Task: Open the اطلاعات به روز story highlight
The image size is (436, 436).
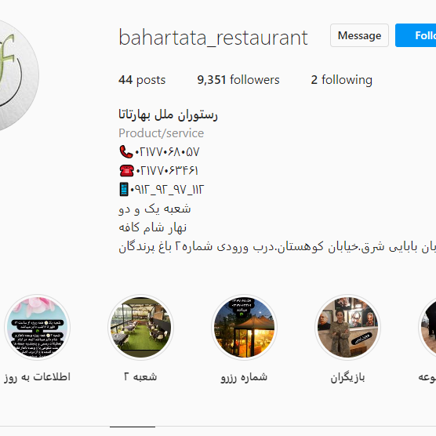Action: coord(38,327)
